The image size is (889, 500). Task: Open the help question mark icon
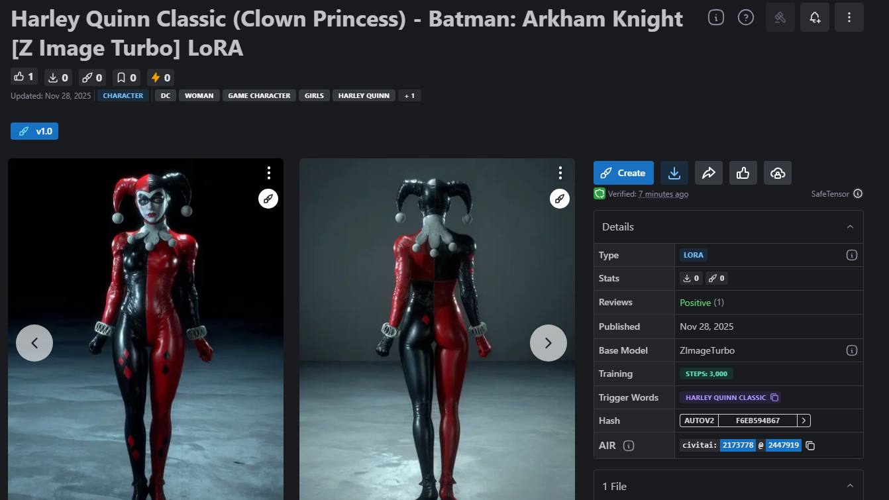click(x=746, y=17)
